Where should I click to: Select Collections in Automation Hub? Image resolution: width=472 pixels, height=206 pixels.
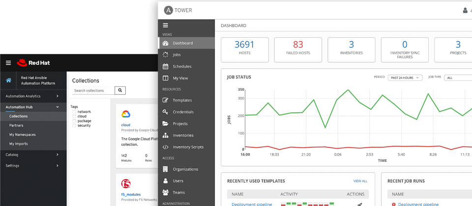coord(33,116)
